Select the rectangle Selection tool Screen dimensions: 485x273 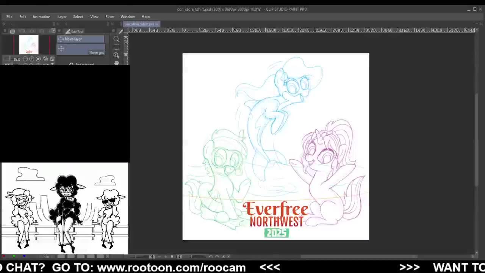(x=116, y=47)
